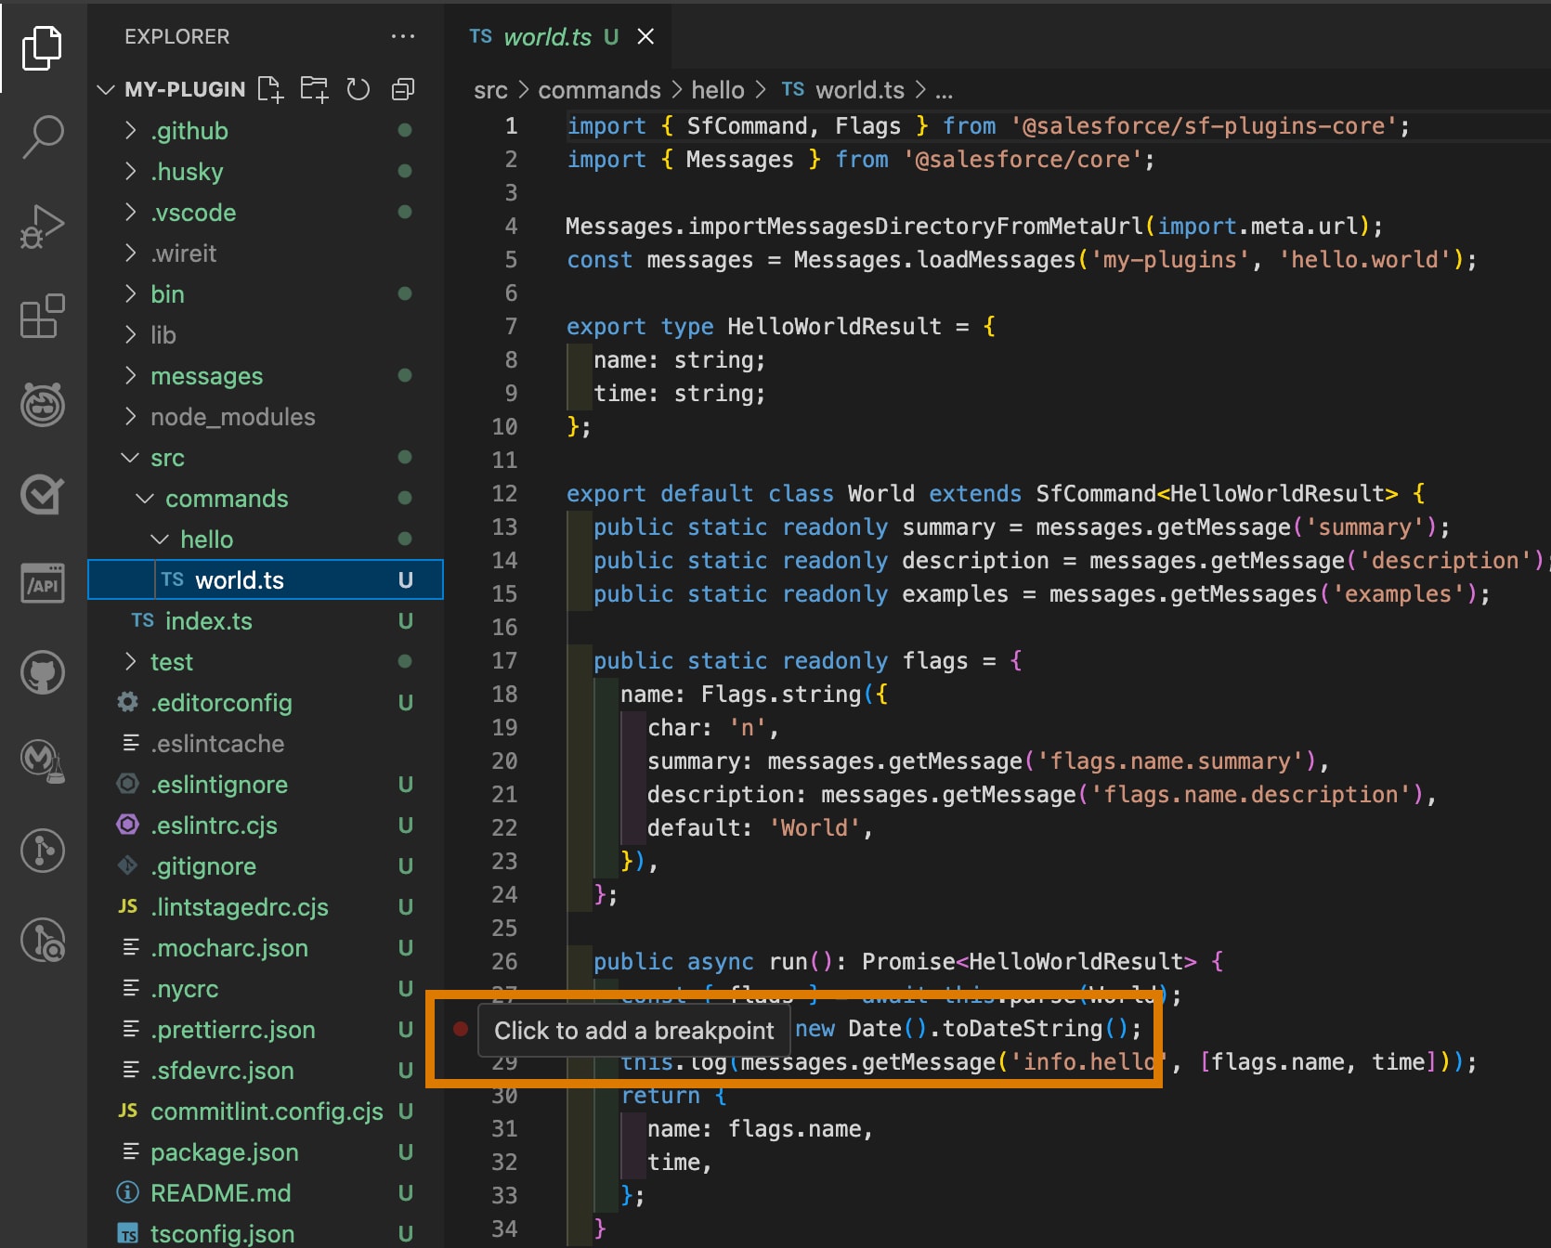1551x1248 pixels.
Task: Click line number 12 in the gutter
Action: (504, 494)
